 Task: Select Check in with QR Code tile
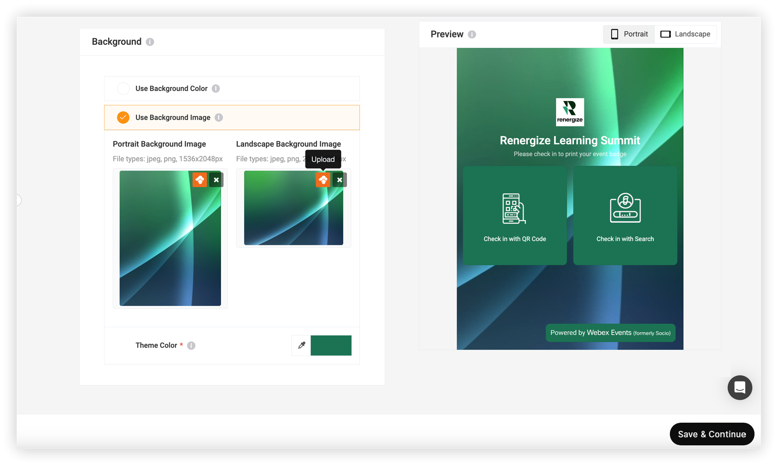(x=515, y=215)
